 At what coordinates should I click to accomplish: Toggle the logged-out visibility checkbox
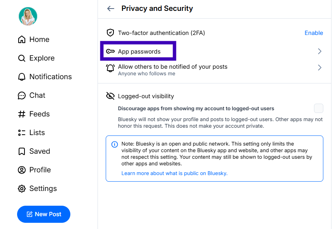[319, 108]
